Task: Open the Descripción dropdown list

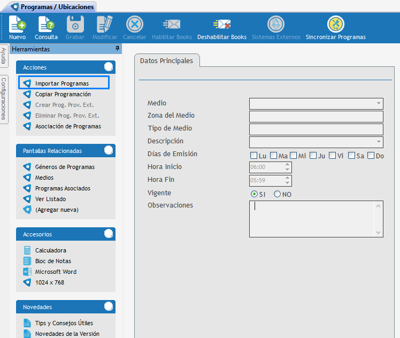Action: (x=379, y=142)
